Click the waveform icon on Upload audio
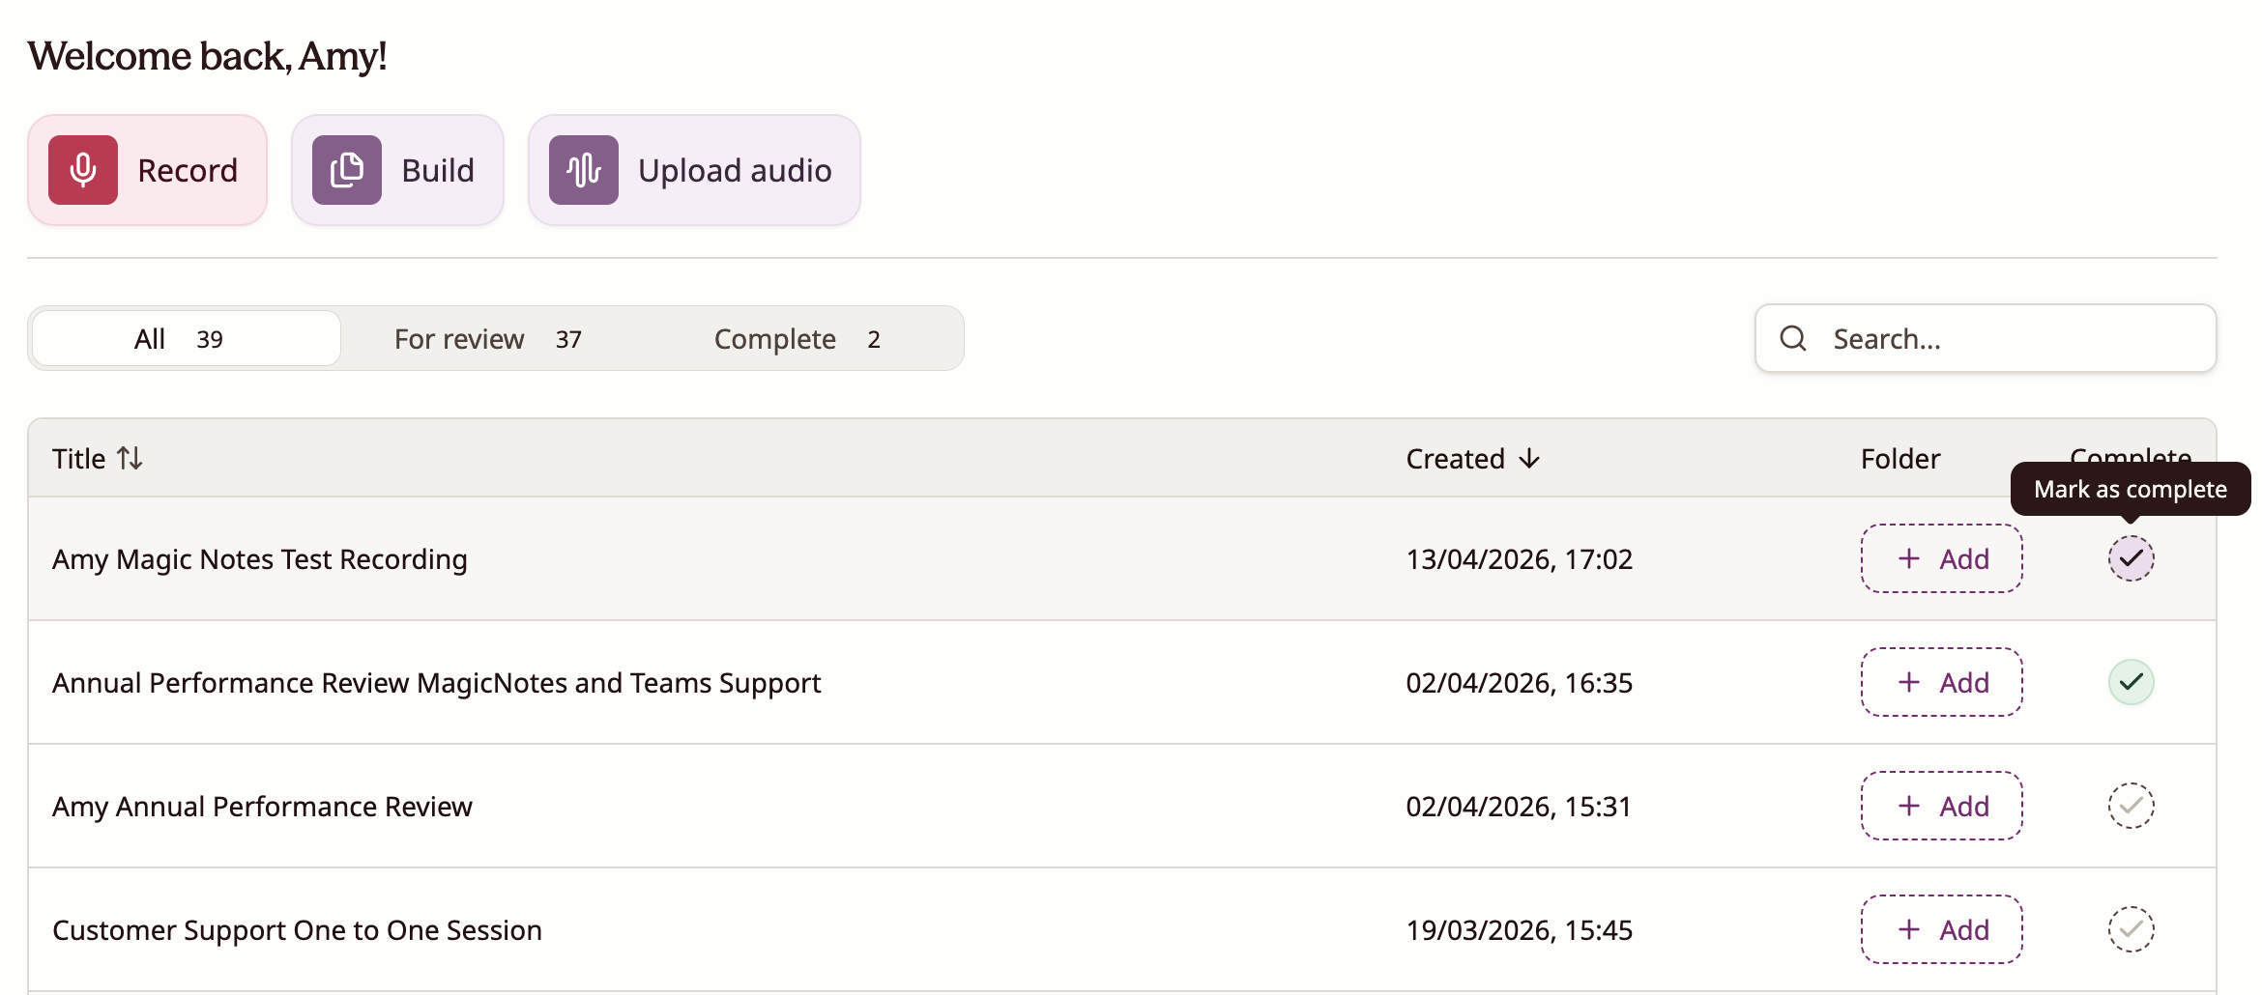 coord(582,170)
